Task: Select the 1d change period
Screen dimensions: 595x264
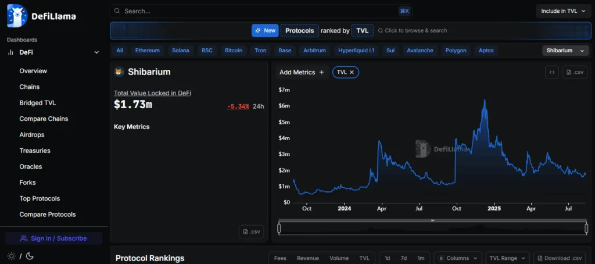Action: 387,258
